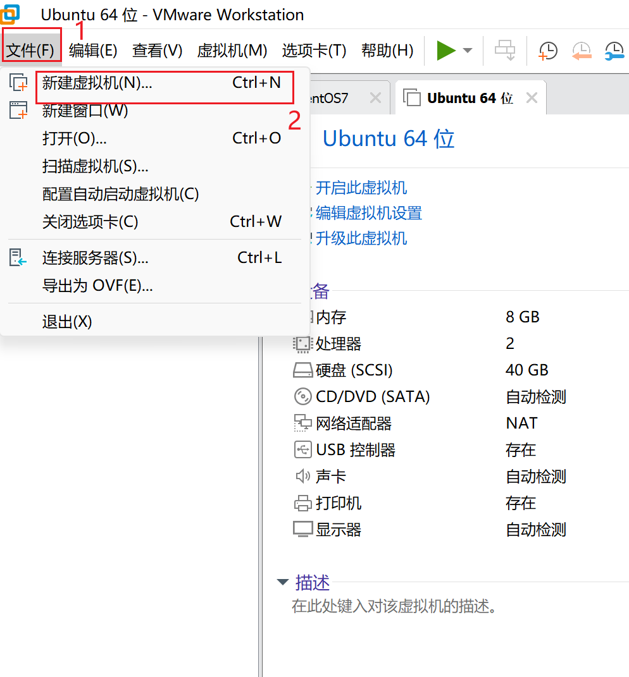Collapse the 描述 section triangle
This screenshot has height=677, width=629.
click(x=283, y=582)
